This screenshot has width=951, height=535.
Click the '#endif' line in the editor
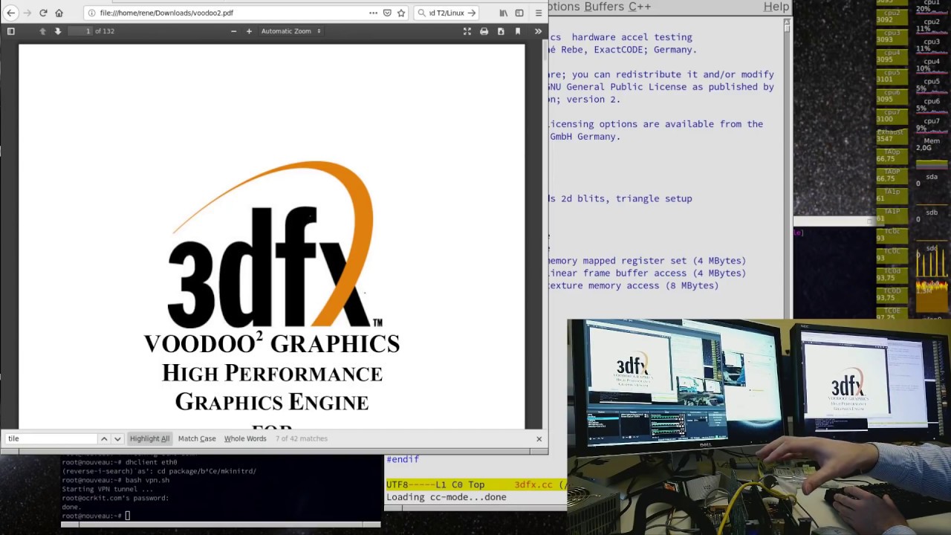tap(403, 459)
